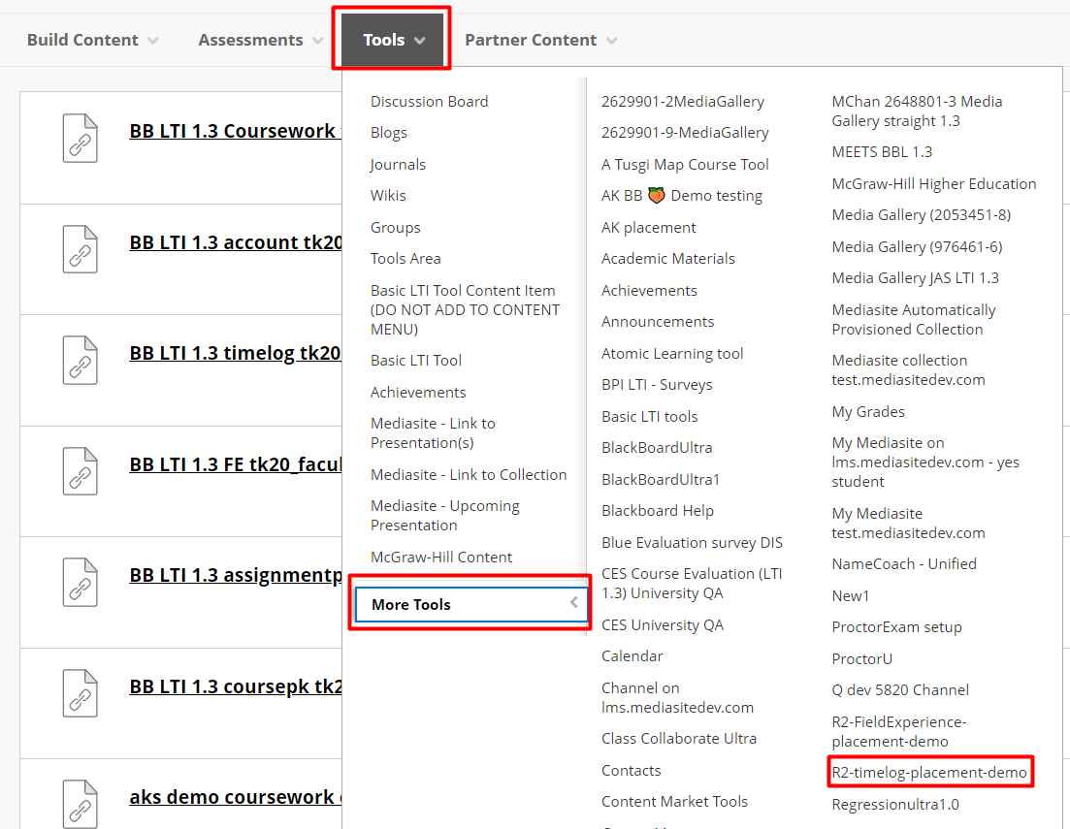Select CES University QA entry

pos(662,625)
